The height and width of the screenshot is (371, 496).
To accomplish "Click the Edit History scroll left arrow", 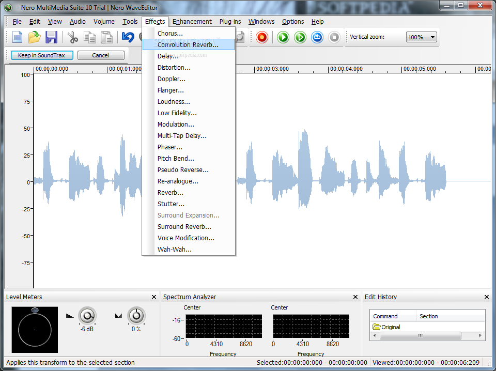I will click(375, 335).
